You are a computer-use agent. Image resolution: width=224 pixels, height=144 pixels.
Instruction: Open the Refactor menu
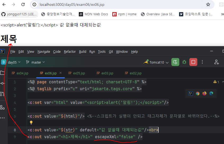70,52
